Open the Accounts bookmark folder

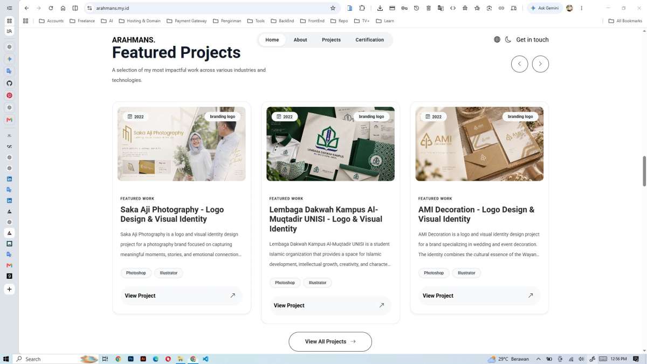[x=51, y=21]
